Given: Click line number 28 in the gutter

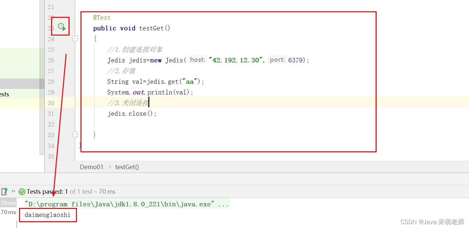Looking at the screenshot, I should click(x=51, y=81).
